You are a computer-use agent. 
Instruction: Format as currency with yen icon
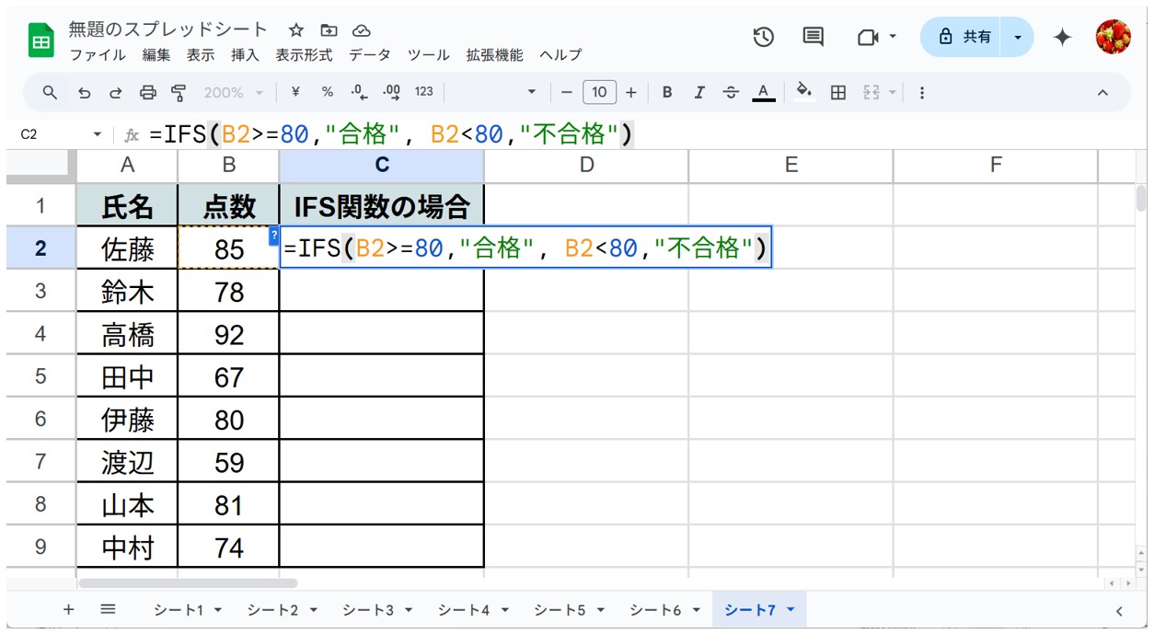point(295,92)
